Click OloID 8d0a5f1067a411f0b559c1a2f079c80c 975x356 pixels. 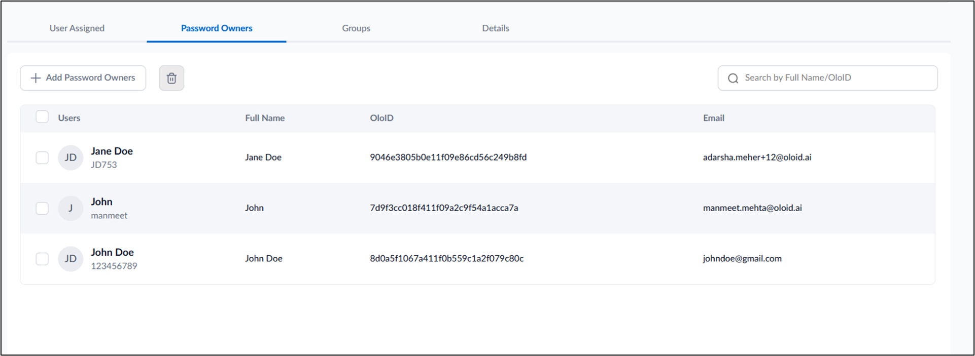(446, 259)
